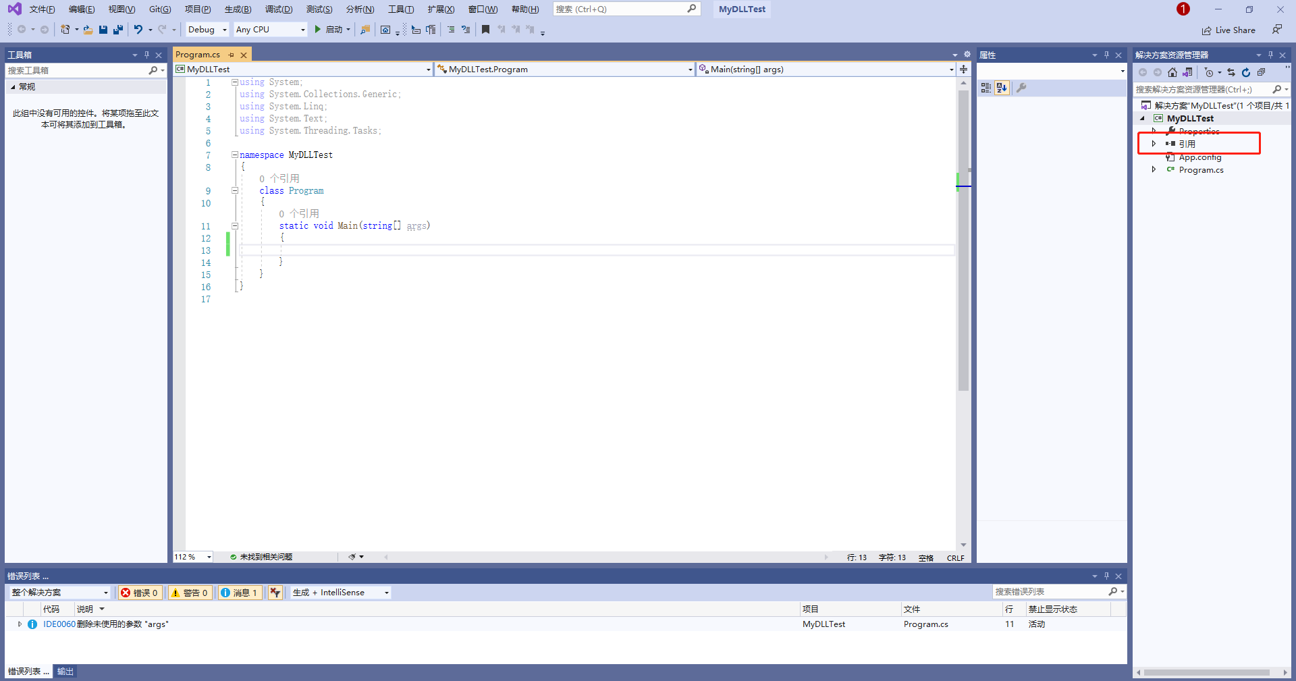Click the filter icon in Error List toolbar
Viewport: 1296px width, 681px height.
(275, 593)
